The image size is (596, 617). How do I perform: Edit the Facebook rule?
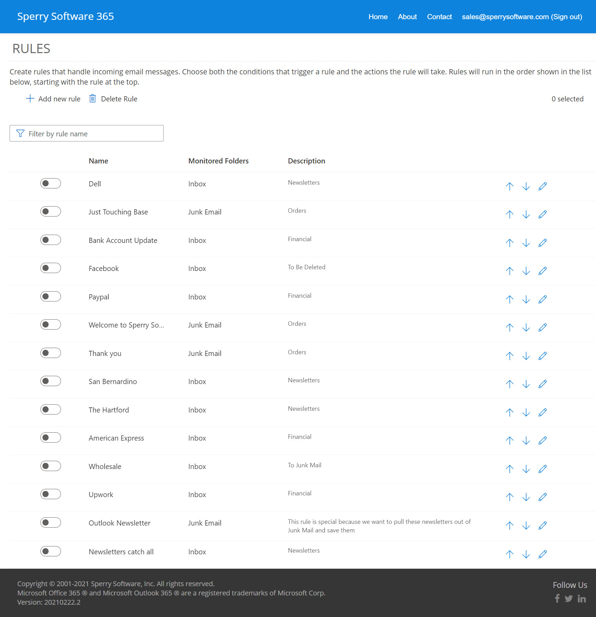tap(542, 271)
